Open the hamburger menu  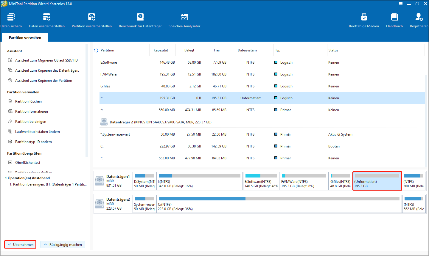point(400,4)
